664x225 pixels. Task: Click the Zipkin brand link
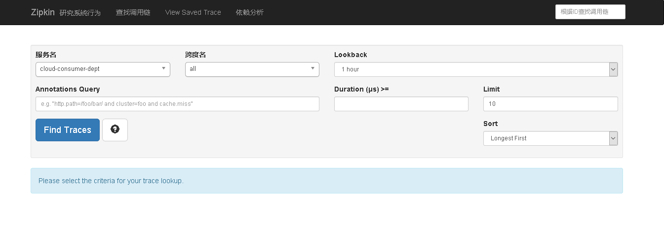(x=42, y=12)
